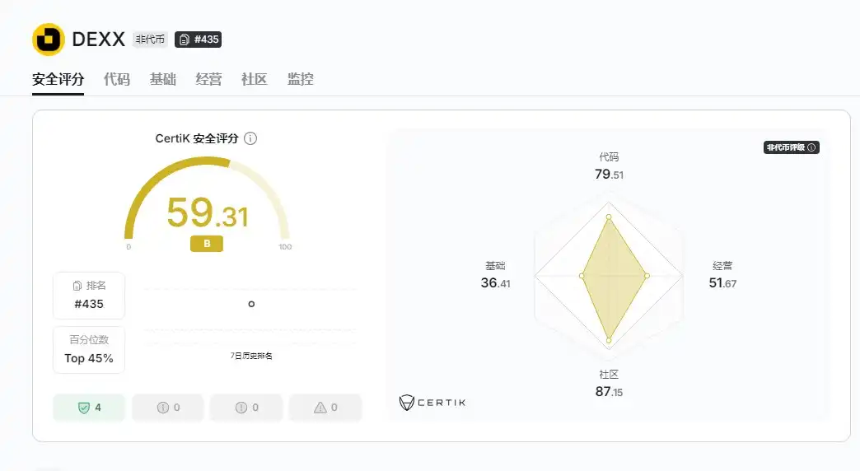This screenshot has height=471, width=860.
Task: Click the CertiK shield logo
Action: point(406,403)
